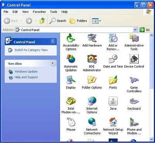This screenshot has width=155, height=143.
Task: Open the File menu
Action: tap(6, 12)
